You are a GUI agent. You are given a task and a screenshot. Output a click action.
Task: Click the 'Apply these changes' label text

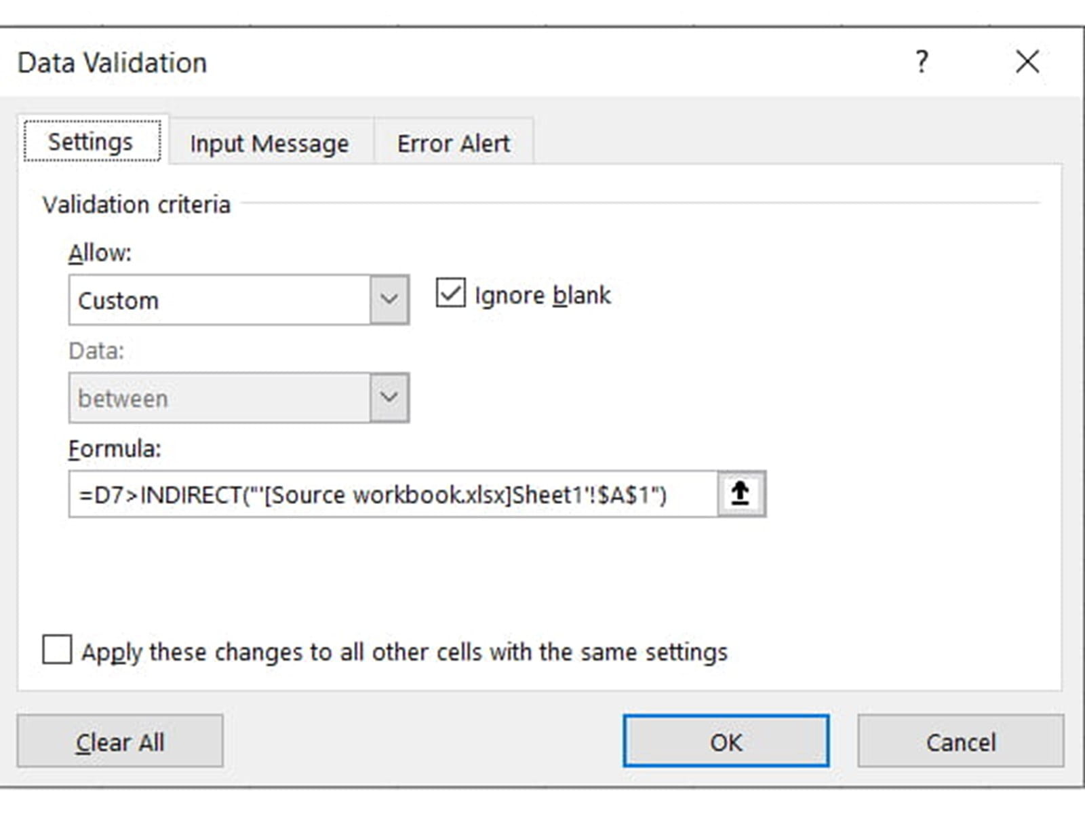[x=404, y=652]
